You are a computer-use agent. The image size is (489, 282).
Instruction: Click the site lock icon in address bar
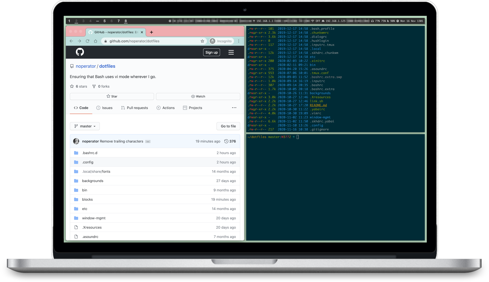106,41
